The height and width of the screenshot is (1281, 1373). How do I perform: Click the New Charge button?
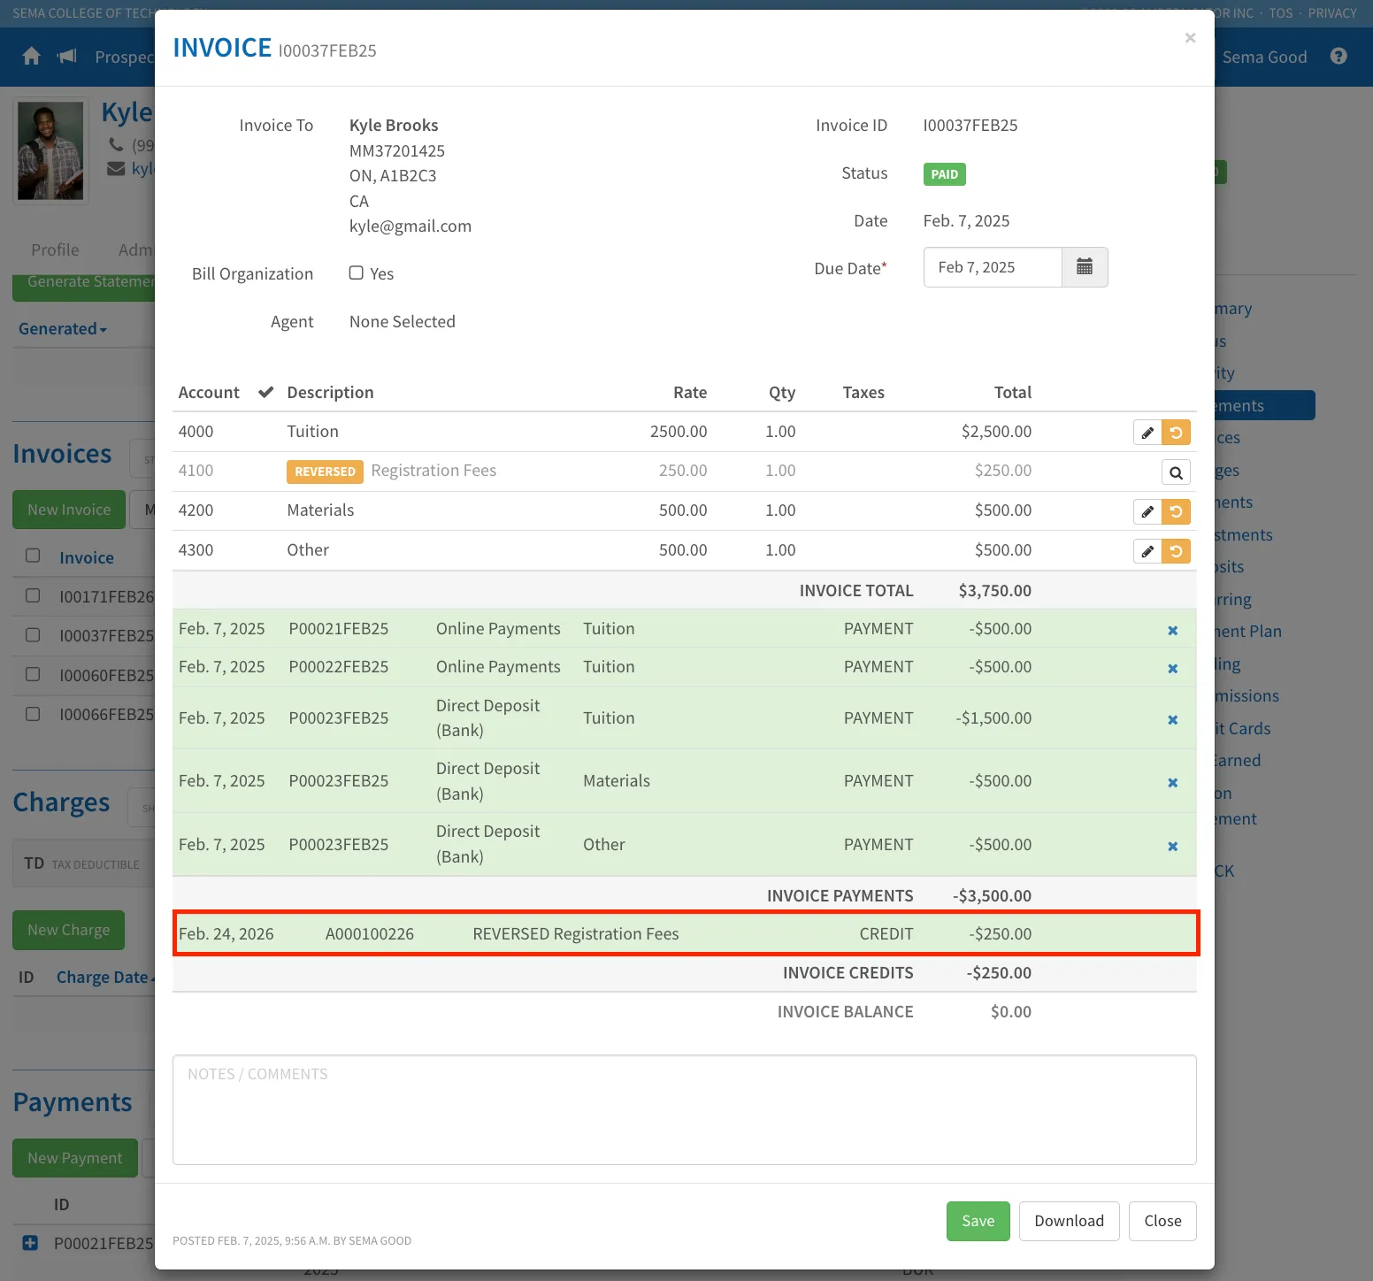(x=68, y=930)
